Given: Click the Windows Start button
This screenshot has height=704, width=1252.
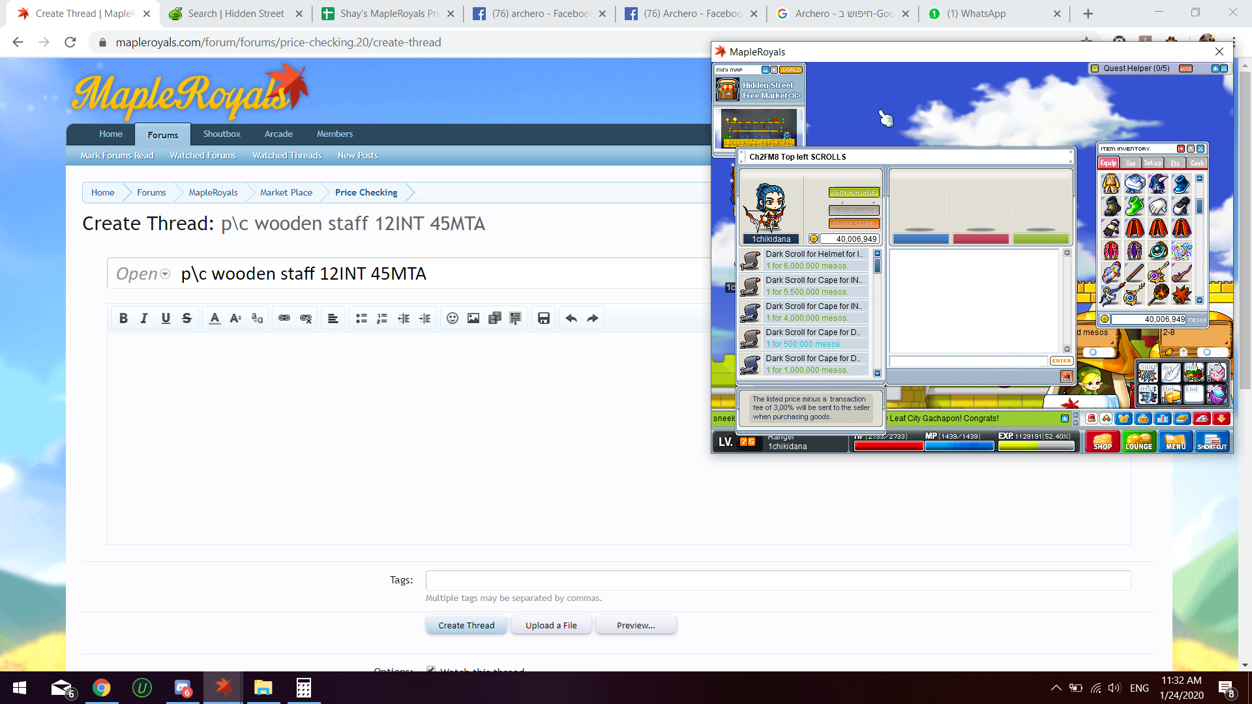Looking at the screenshot, I should pos(20,688).
